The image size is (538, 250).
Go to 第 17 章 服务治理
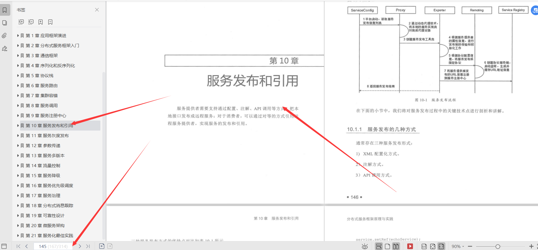pyautogui.click(x=43, y=196)
